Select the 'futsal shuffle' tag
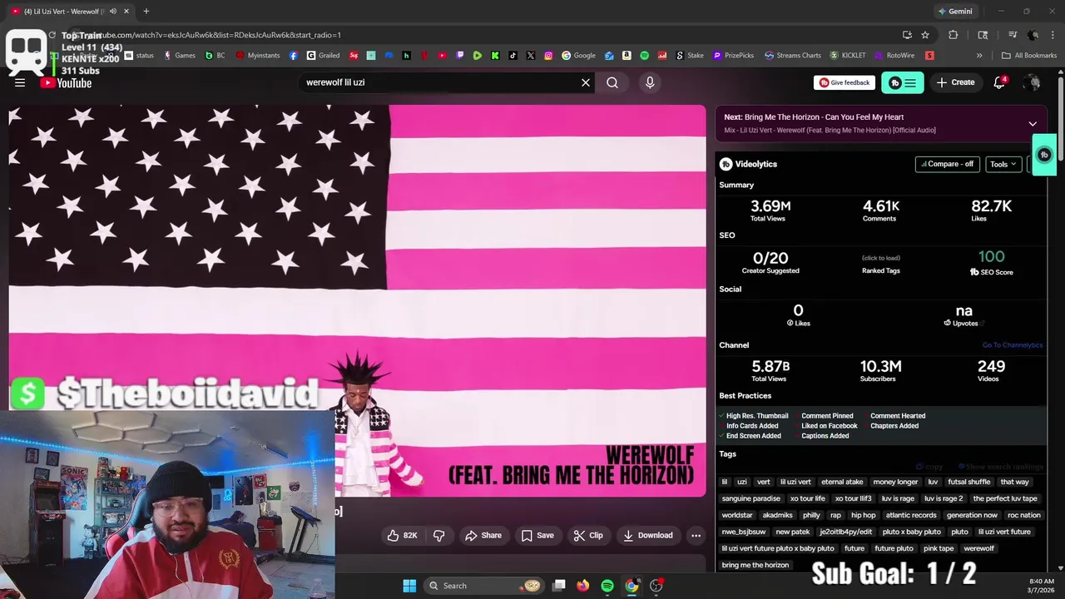Viewport: 1065px width, 599px height. [x=968, y=482]
